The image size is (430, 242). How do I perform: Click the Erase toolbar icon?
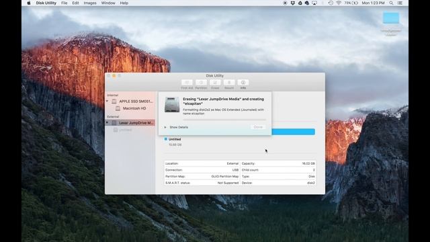215,82
